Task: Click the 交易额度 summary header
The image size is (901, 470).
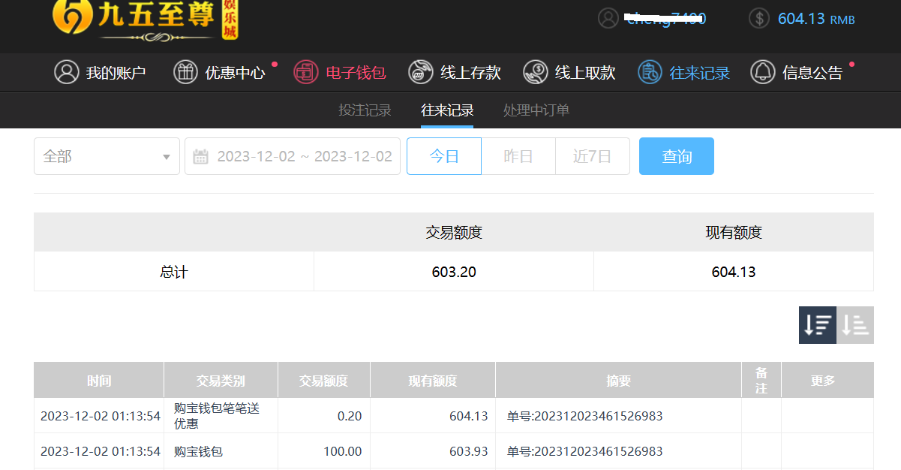Action: [x=454, y=233]
